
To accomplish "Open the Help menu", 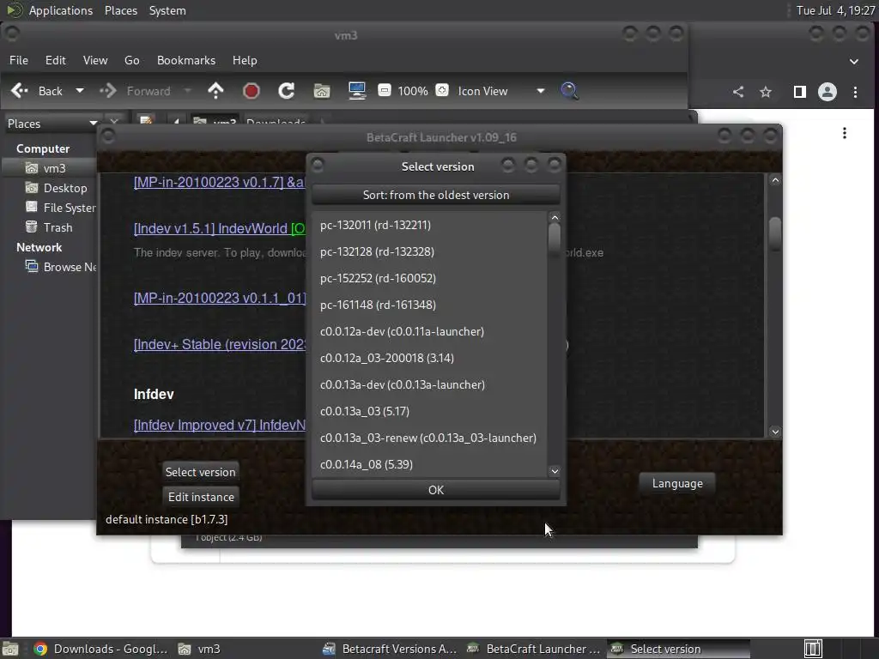I will (x=245, y=60).
